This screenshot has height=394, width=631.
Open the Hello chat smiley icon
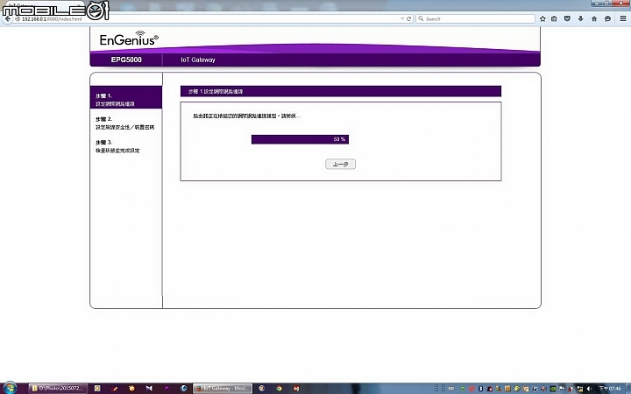point(607,19)
